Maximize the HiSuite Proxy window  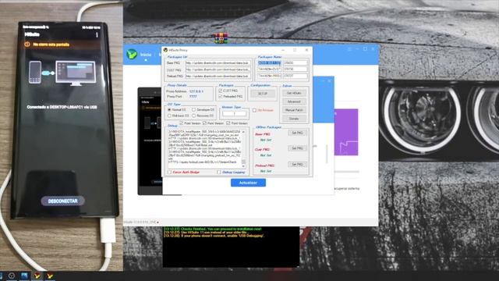(x=295, y=50)
